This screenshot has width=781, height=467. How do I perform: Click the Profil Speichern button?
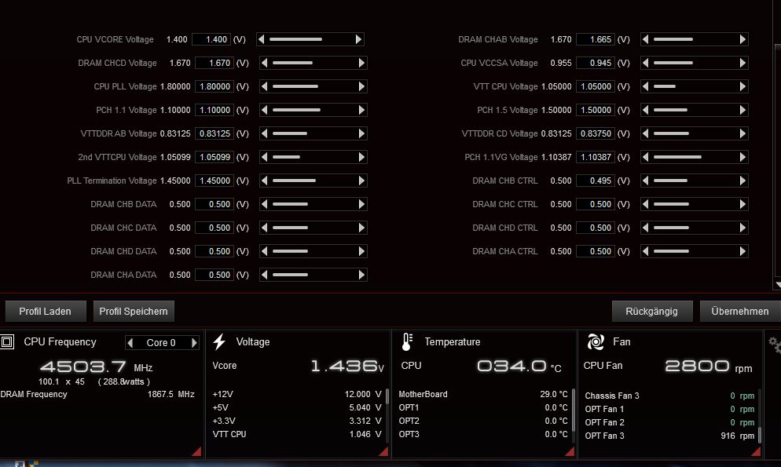click(134, 312)
